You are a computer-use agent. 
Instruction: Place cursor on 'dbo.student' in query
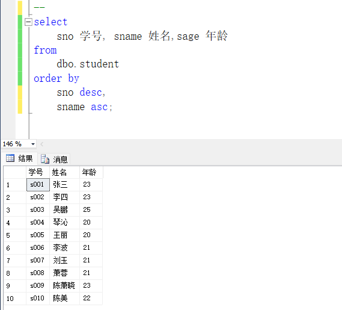88,64
